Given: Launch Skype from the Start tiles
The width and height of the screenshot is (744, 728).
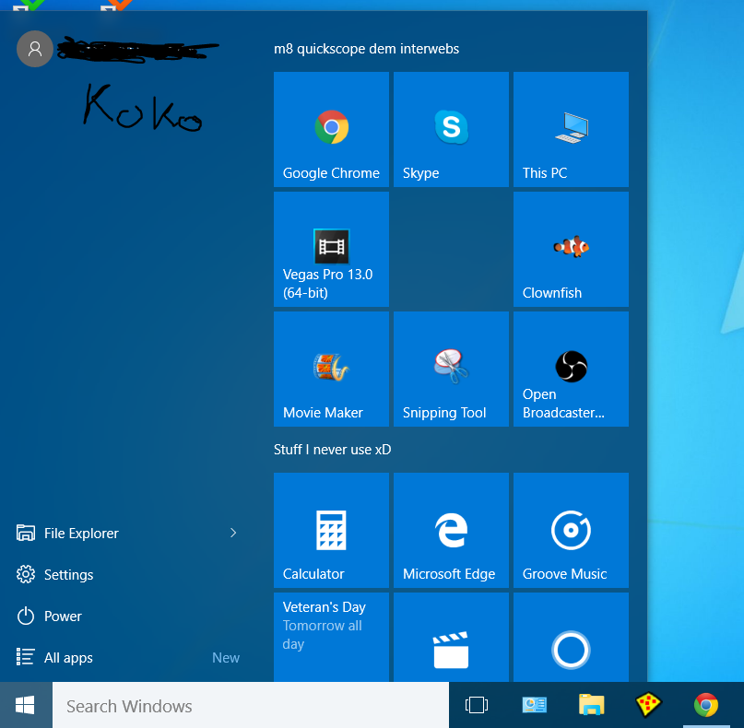Looking at the screenshot, I should tap(451, 129).
